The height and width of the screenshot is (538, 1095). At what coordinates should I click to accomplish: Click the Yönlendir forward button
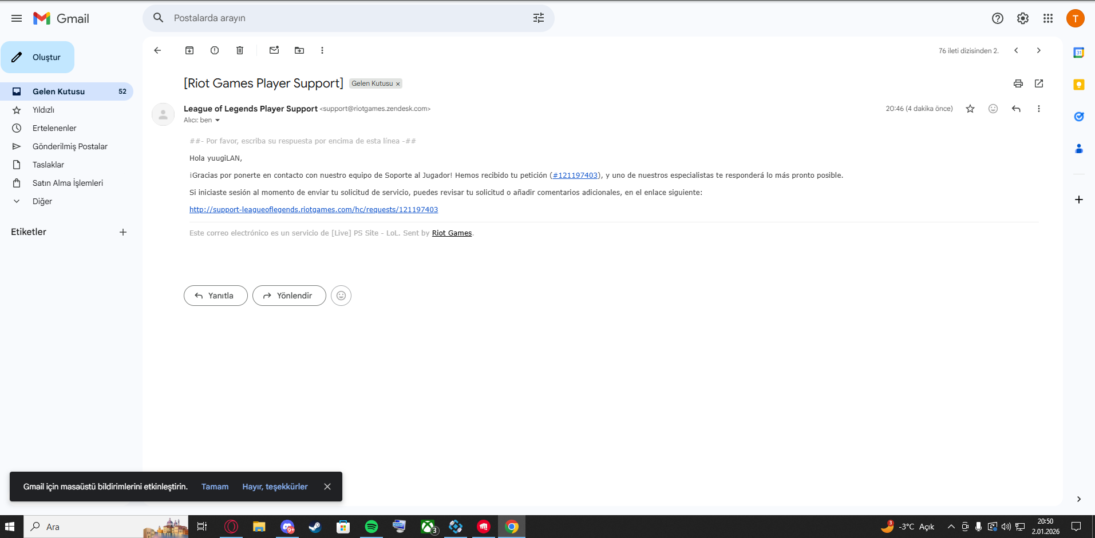coord(289,296)
